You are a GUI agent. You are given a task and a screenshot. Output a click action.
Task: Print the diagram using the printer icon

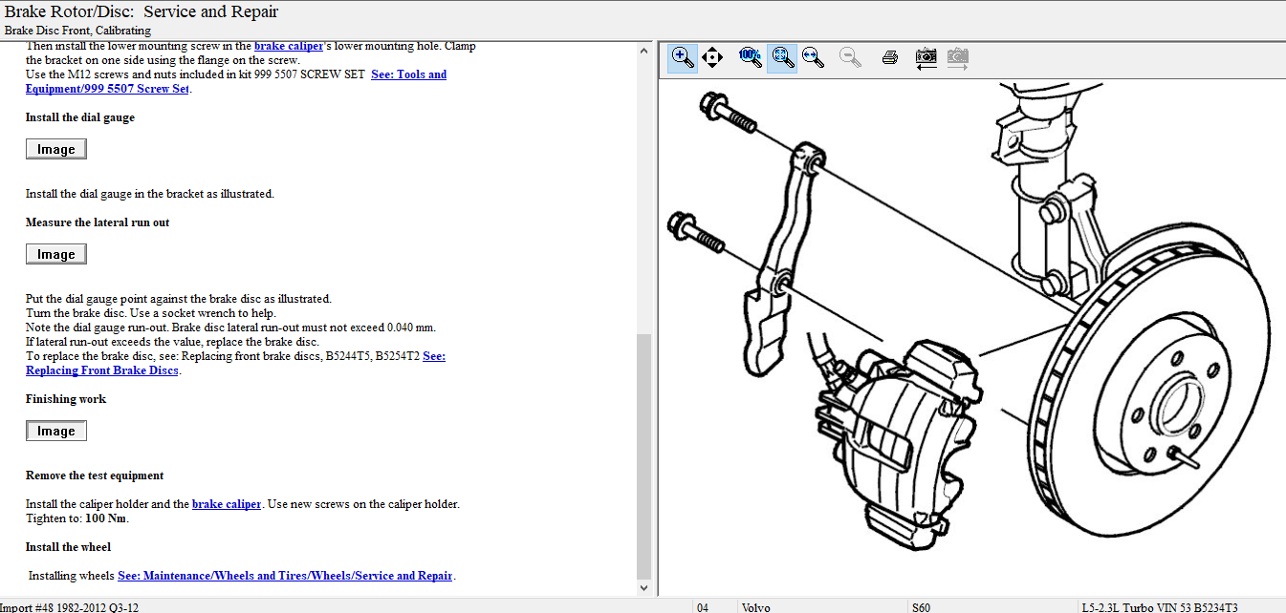point(889,57)
